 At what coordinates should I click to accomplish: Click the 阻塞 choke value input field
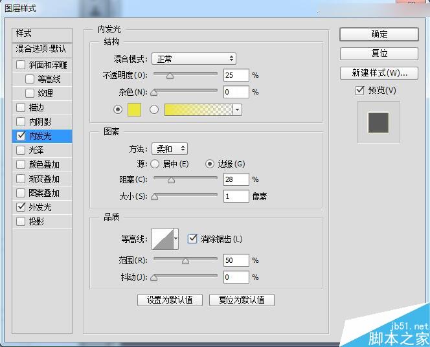[236, 179]
